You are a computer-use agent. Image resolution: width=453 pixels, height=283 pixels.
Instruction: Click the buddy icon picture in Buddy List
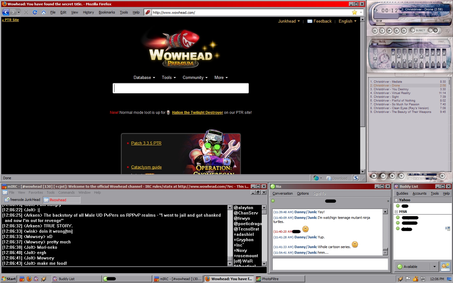click(x=445, y=267)
